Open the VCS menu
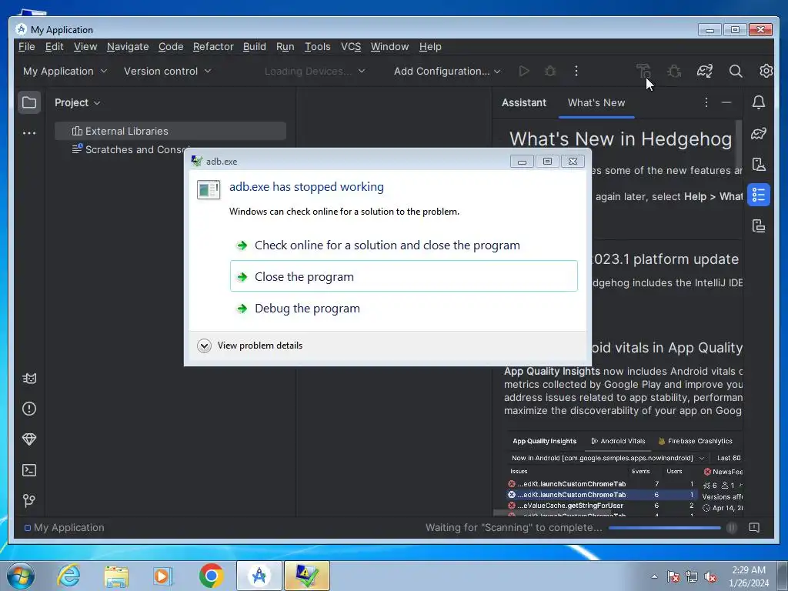Viewport: 788px width, 591px height. point(351,47)
